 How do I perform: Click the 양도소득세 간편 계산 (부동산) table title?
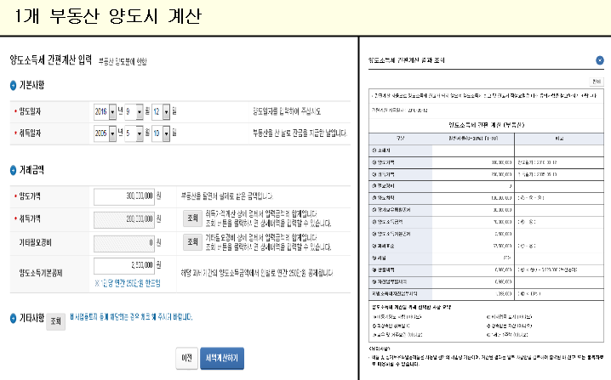point(486,125)
